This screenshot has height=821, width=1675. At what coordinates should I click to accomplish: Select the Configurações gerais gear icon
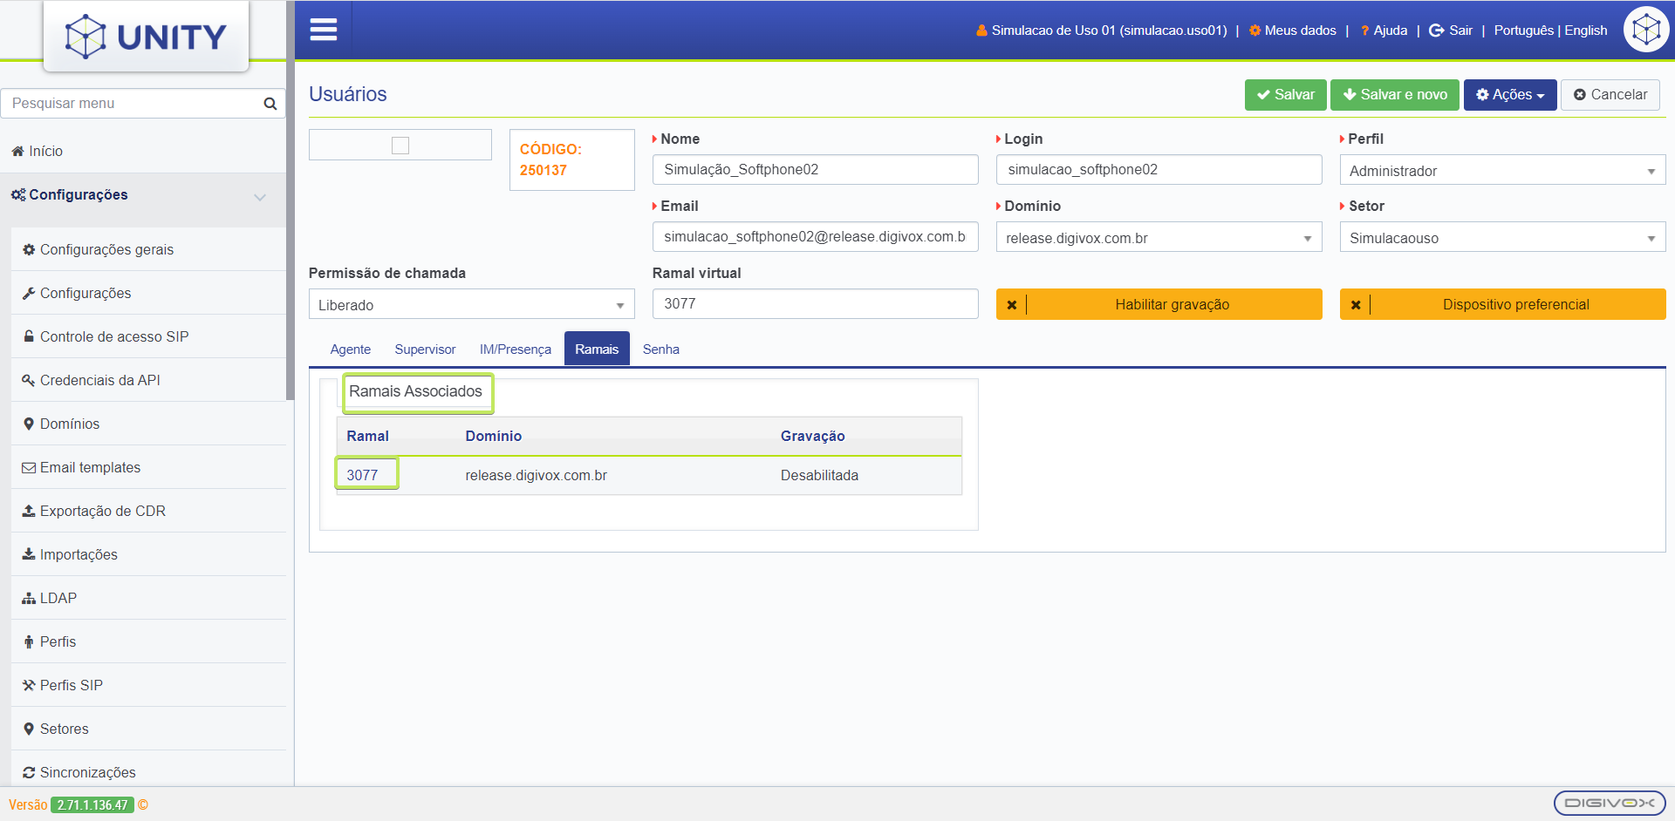[x=29, y=250]
